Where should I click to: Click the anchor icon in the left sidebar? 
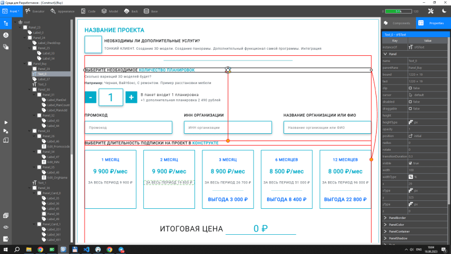pos(6,35)
